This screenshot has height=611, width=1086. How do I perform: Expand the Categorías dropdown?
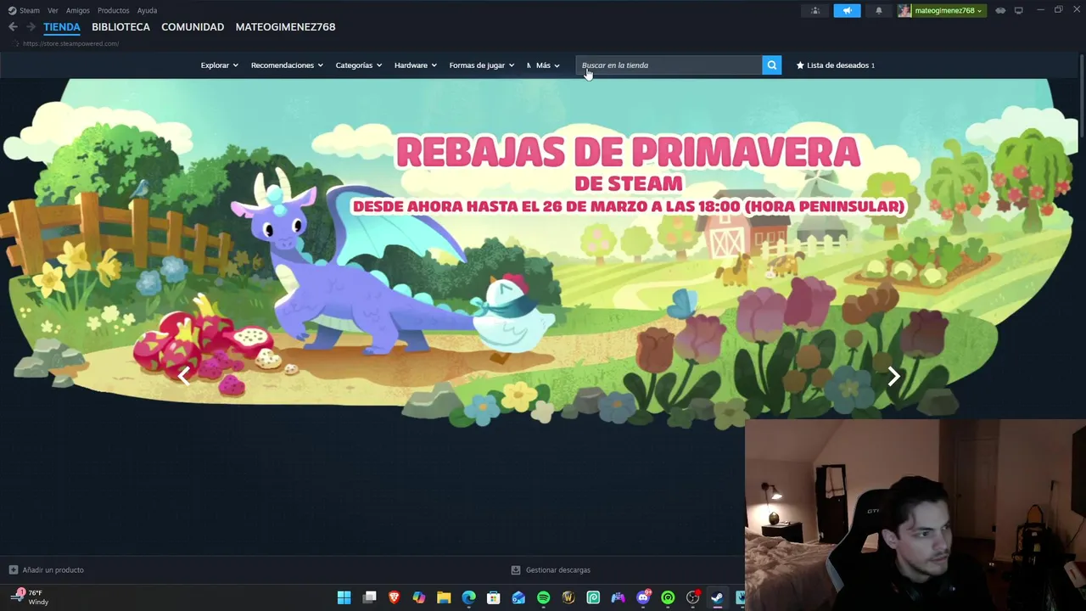pyautogui.click(x=358, y=65)
